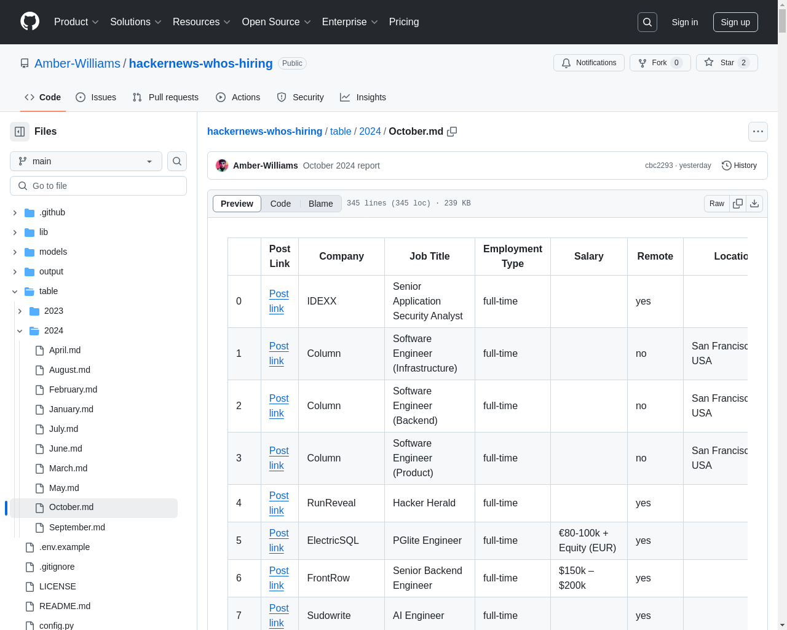Star the repository

tap(727, 63)
